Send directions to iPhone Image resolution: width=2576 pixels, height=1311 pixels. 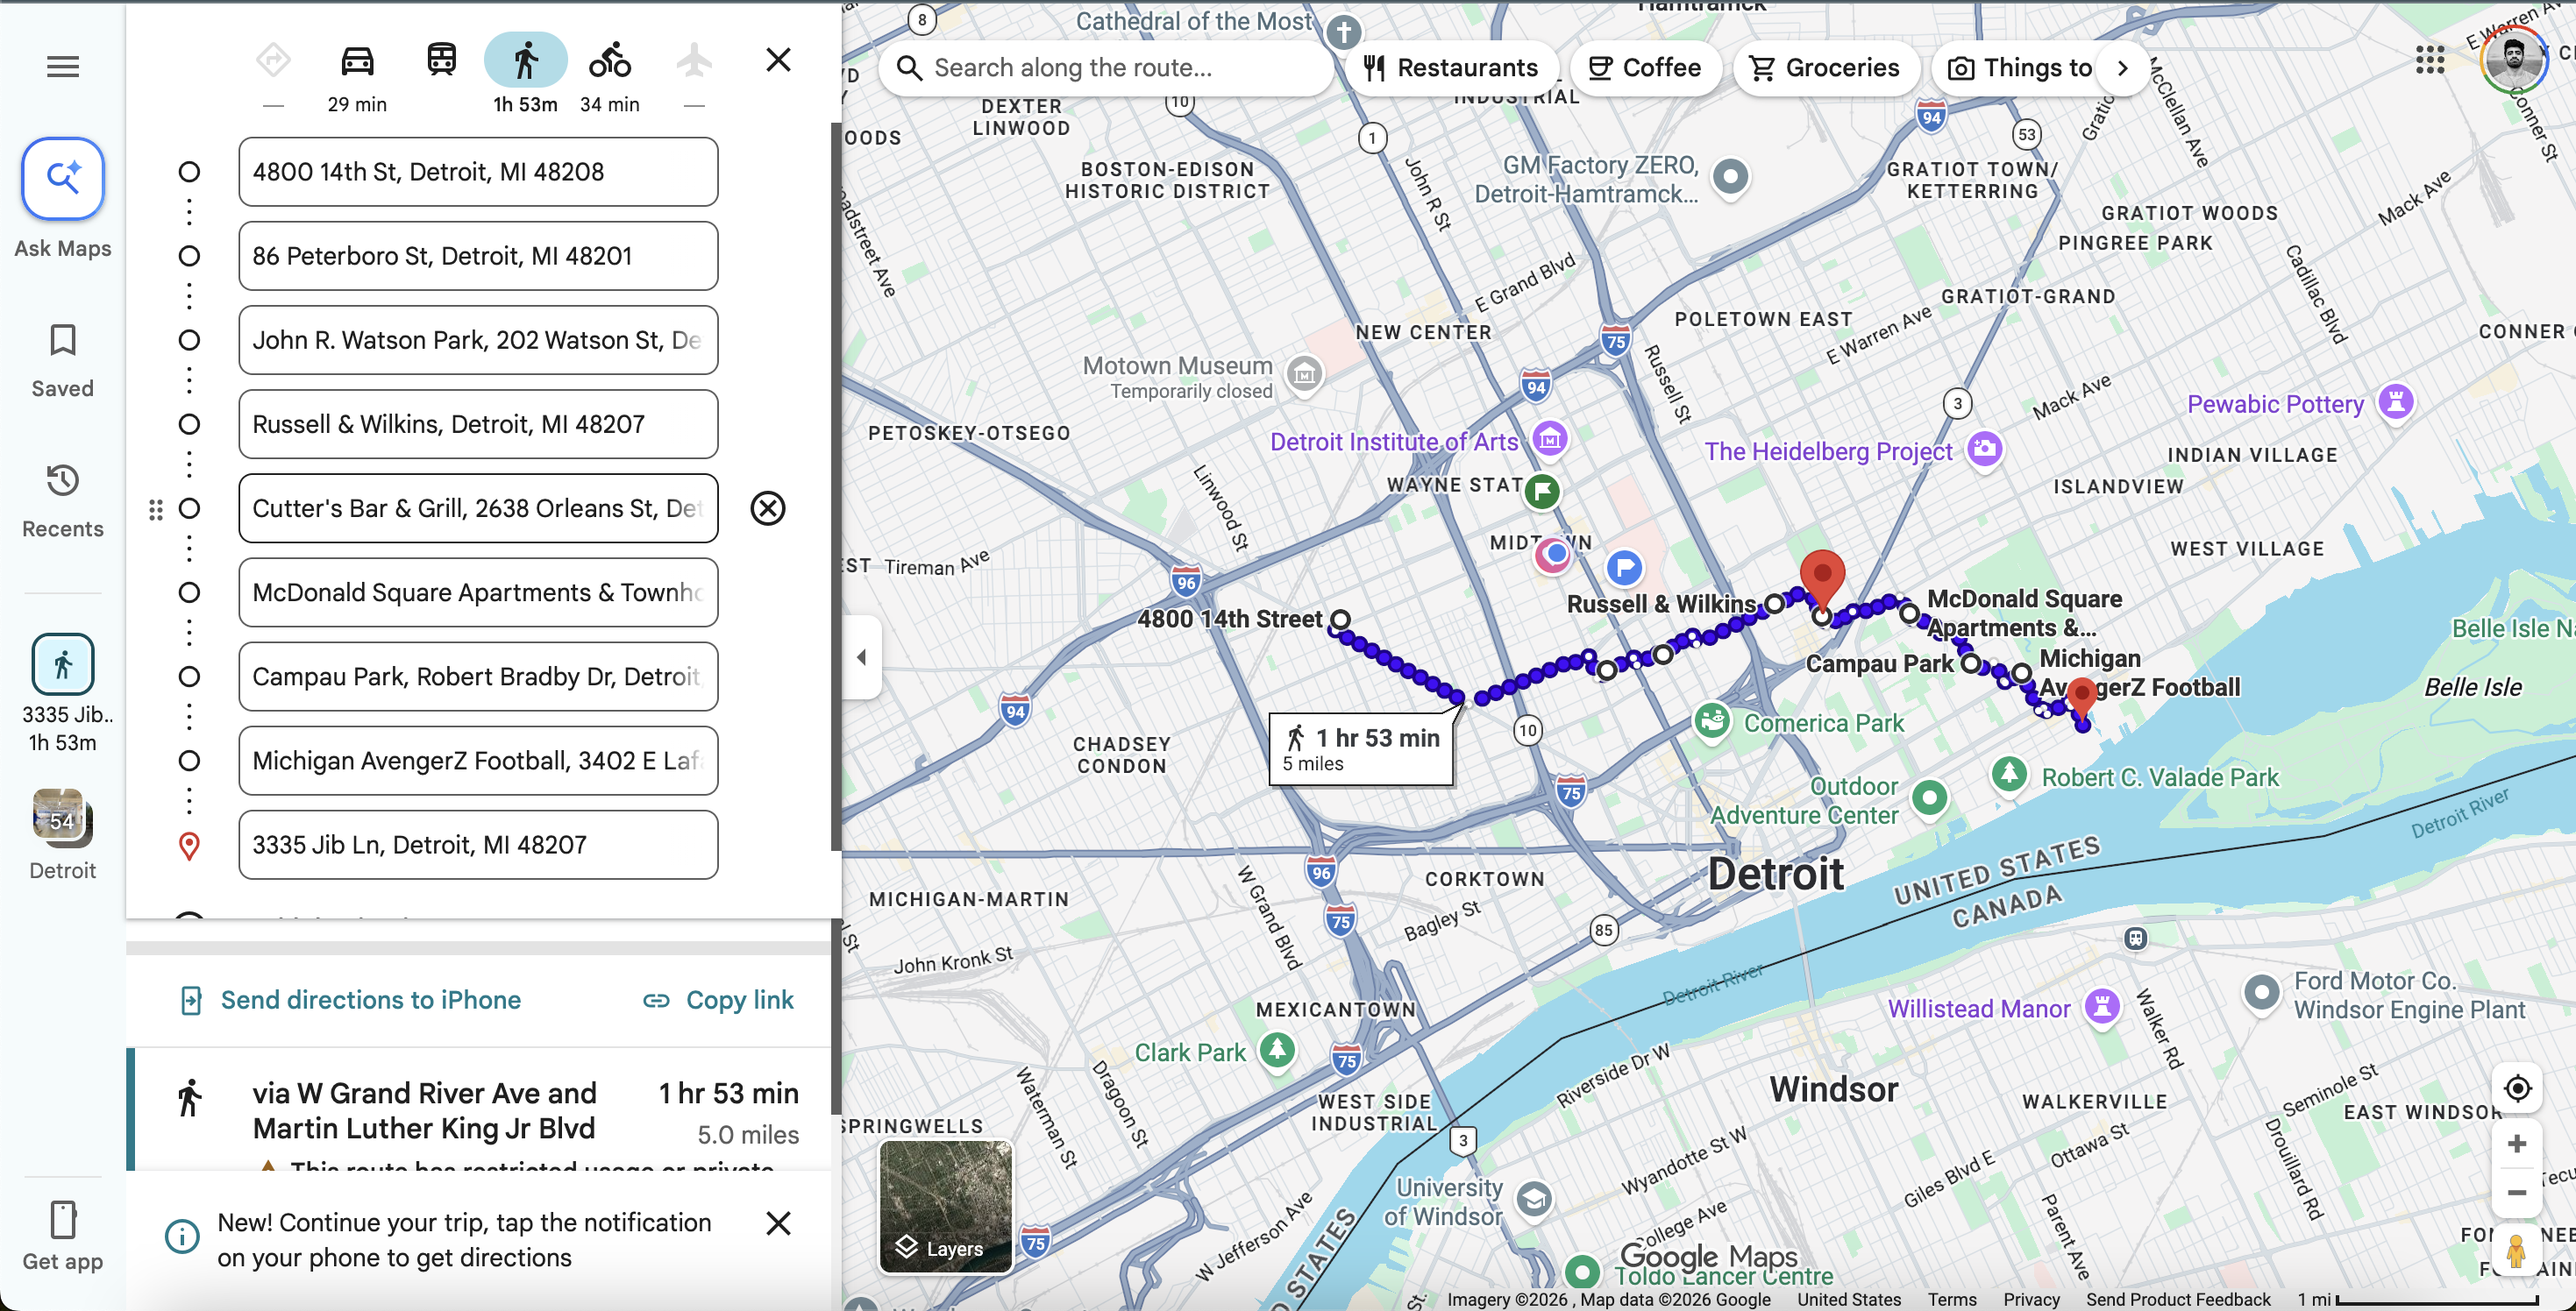point(351,1000)
